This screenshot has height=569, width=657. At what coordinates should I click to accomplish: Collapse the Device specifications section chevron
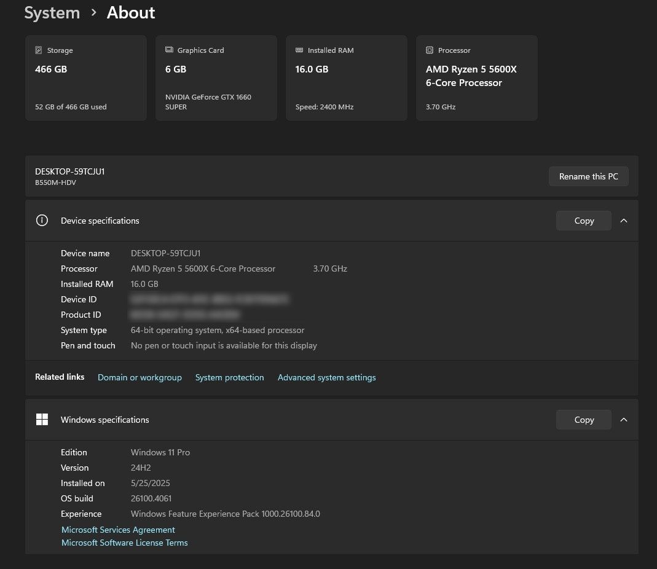623,221
